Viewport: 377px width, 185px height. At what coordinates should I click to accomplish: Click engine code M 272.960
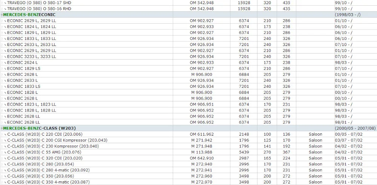pos(202,176)
